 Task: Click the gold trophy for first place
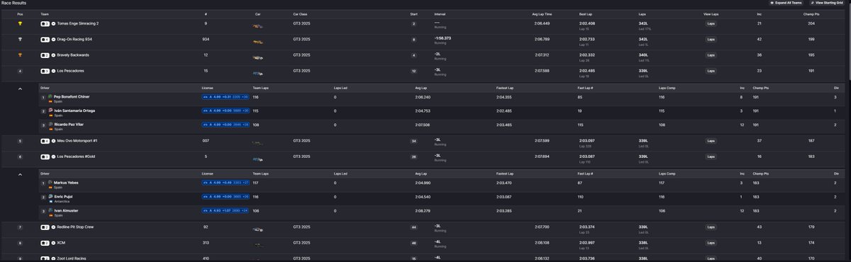pyautogui.click(x=20, y=23)
